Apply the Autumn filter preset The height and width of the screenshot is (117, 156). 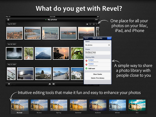coord(98,106)
